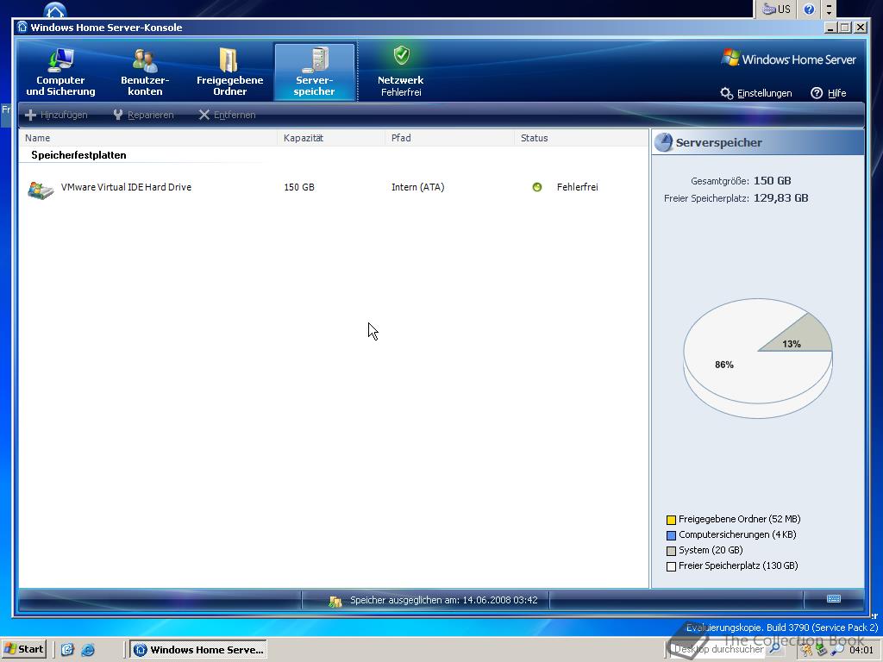Click the Netzwerk green shield icon

tap(402, 55)
